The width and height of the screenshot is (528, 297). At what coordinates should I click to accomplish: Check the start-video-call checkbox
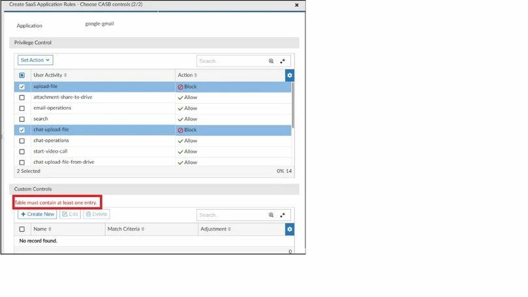22,151
